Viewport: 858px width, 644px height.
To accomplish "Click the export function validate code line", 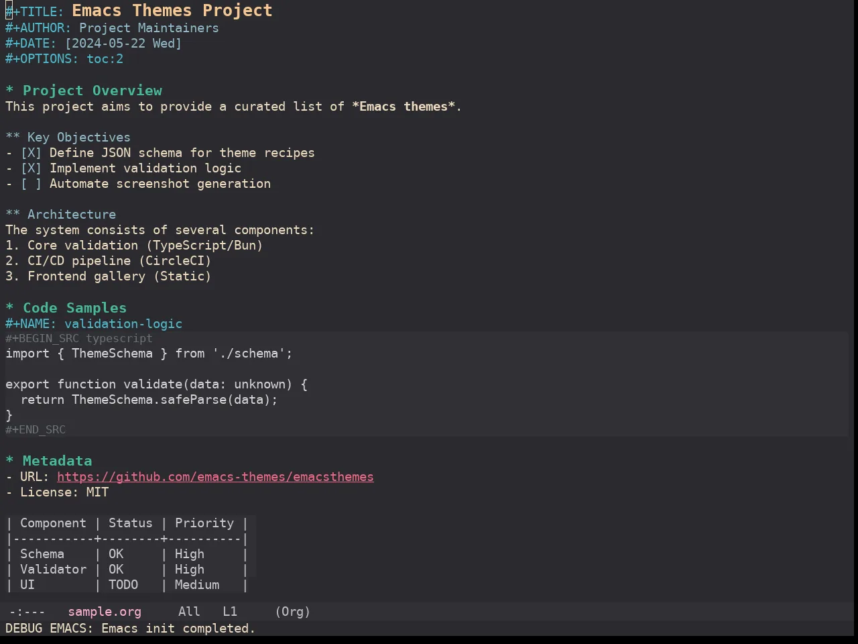I will point(156,384).
